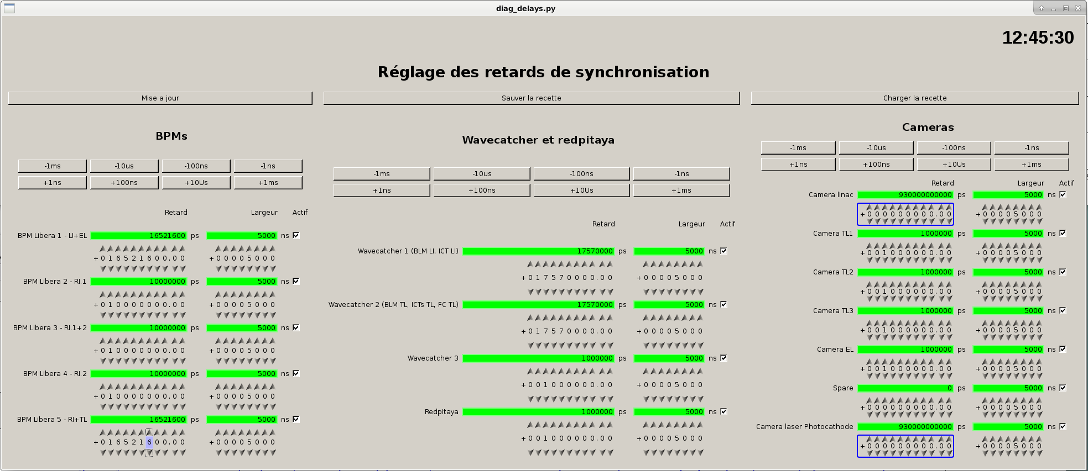Click down arrow below digit 5 in Wavecatcher 3 width
This screenshot has width=1088, height=471.
677,399
